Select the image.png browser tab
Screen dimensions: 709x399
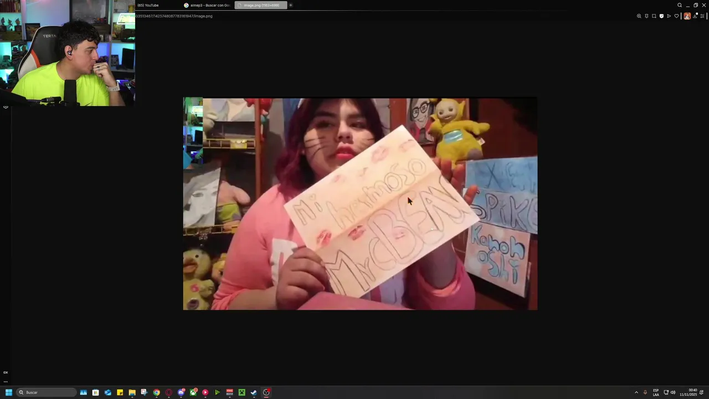click(x=260, y=5)
